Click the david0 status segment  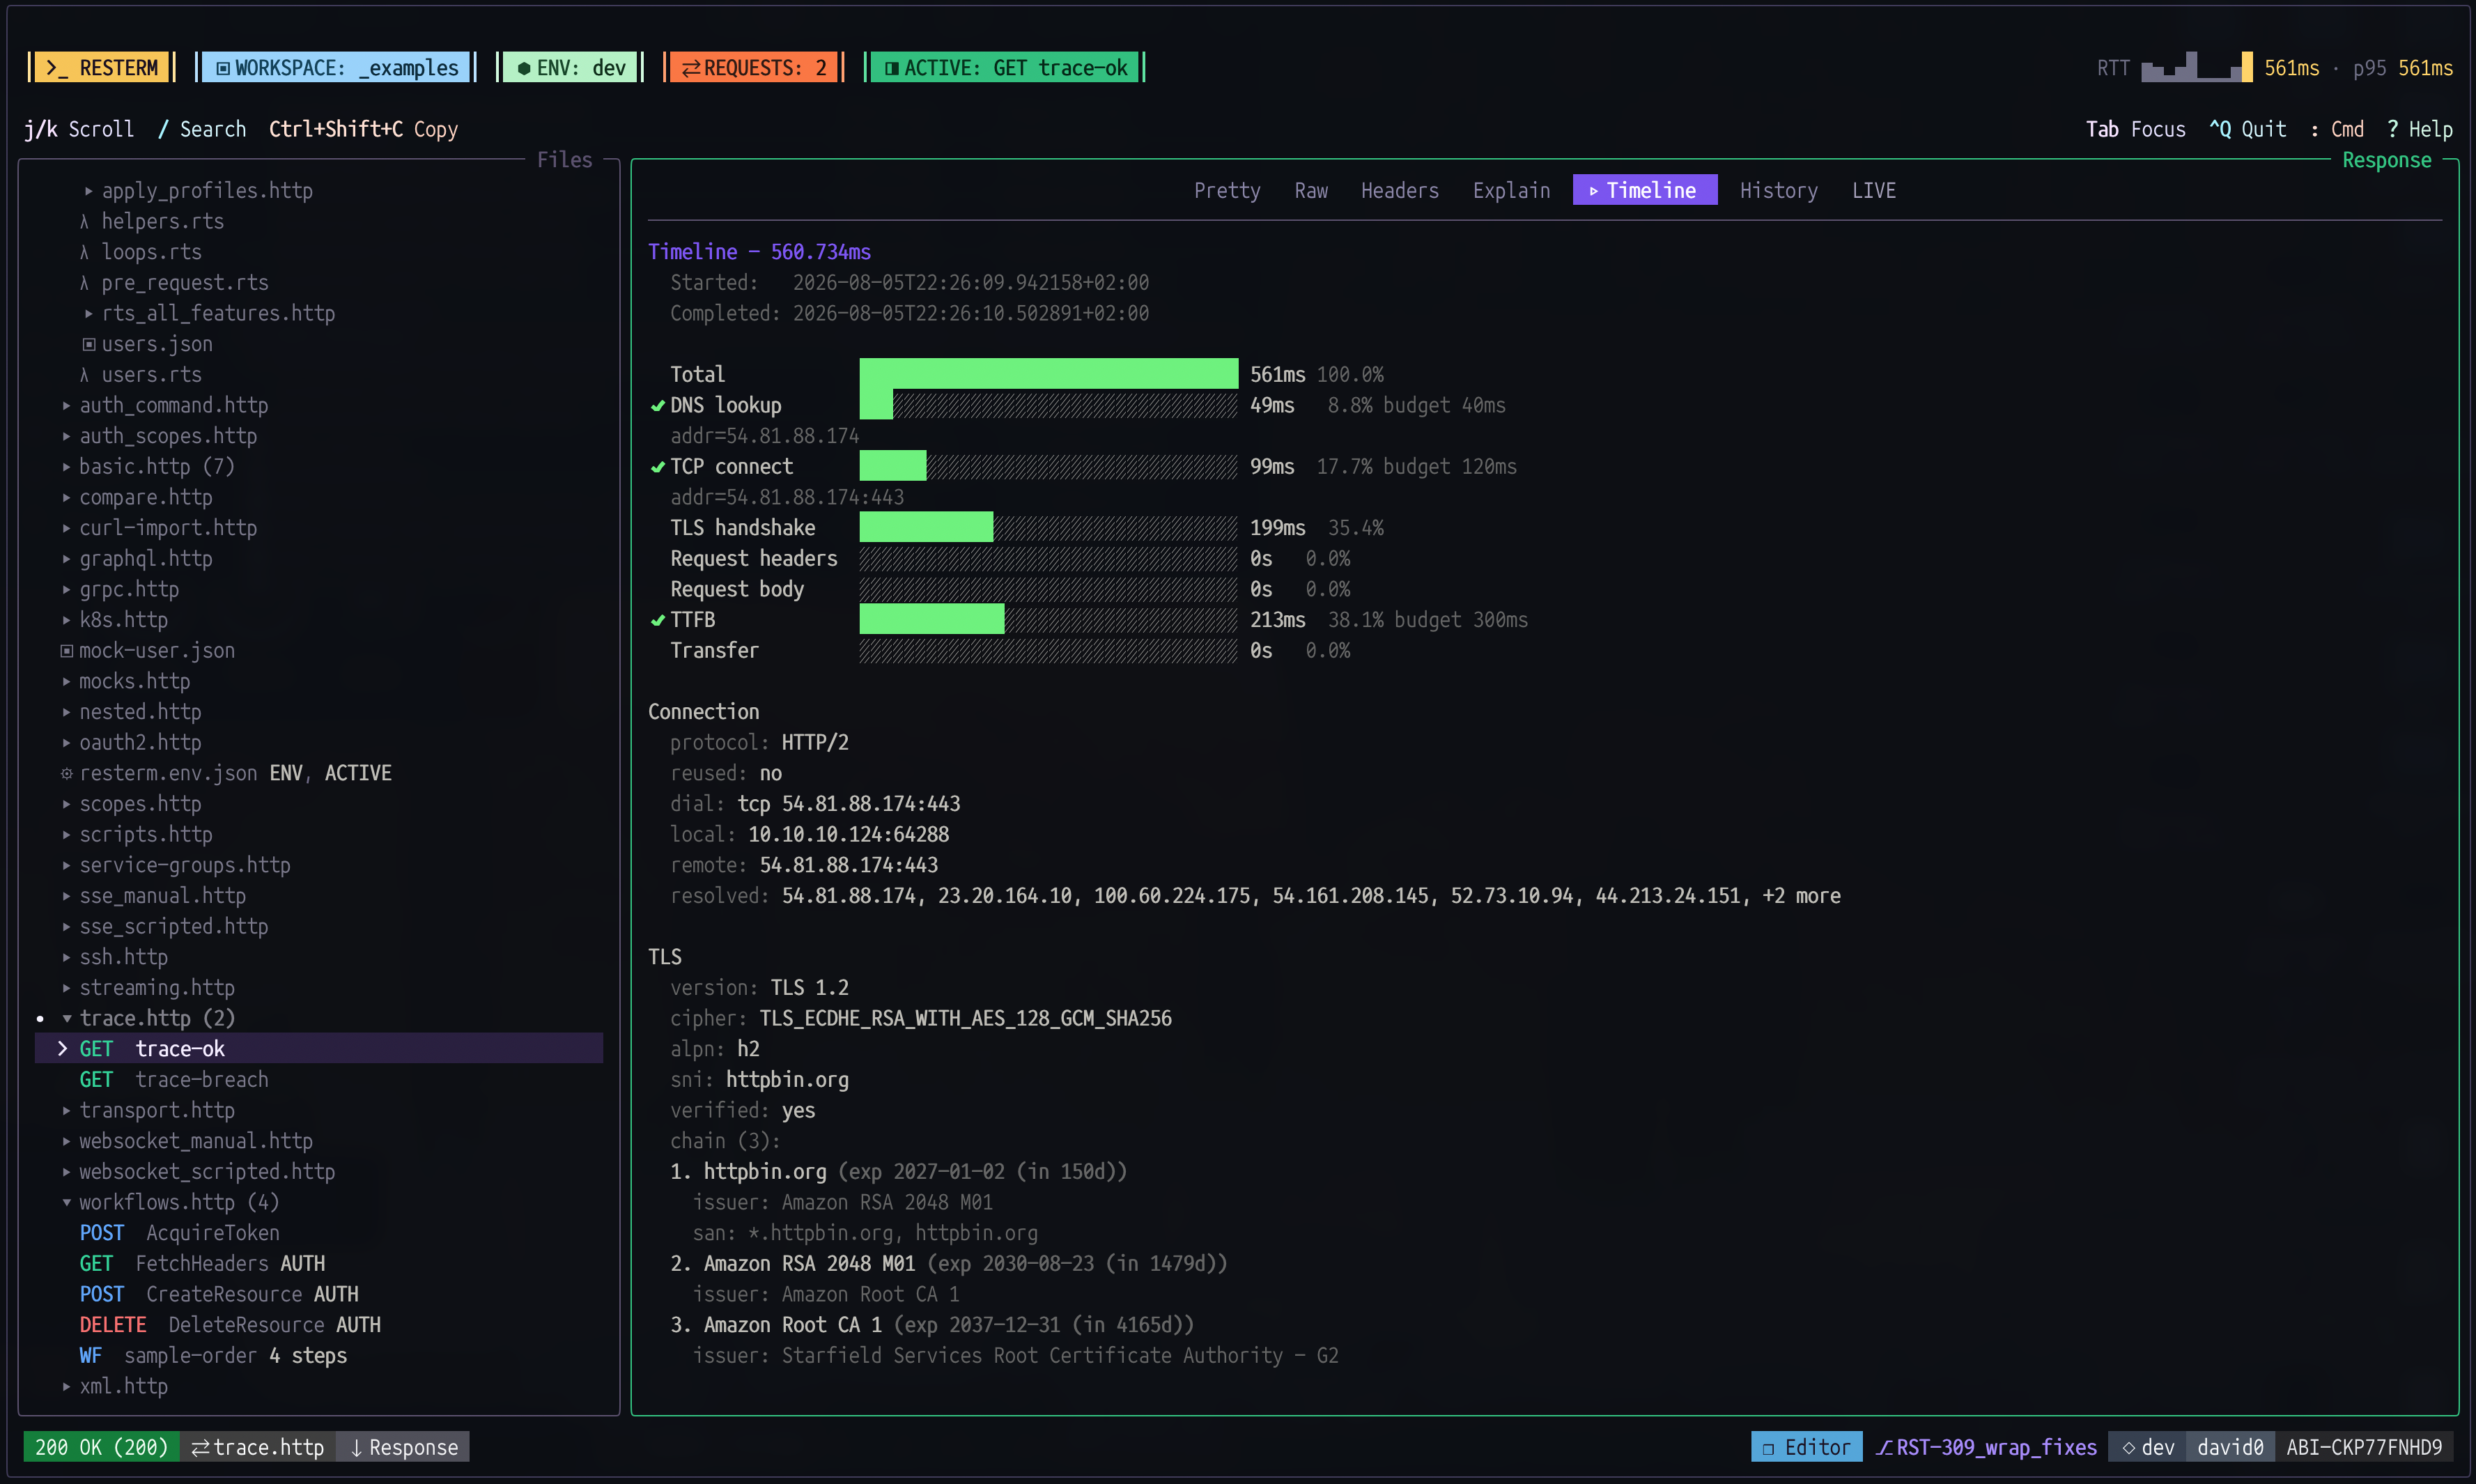[2230, 1447]
